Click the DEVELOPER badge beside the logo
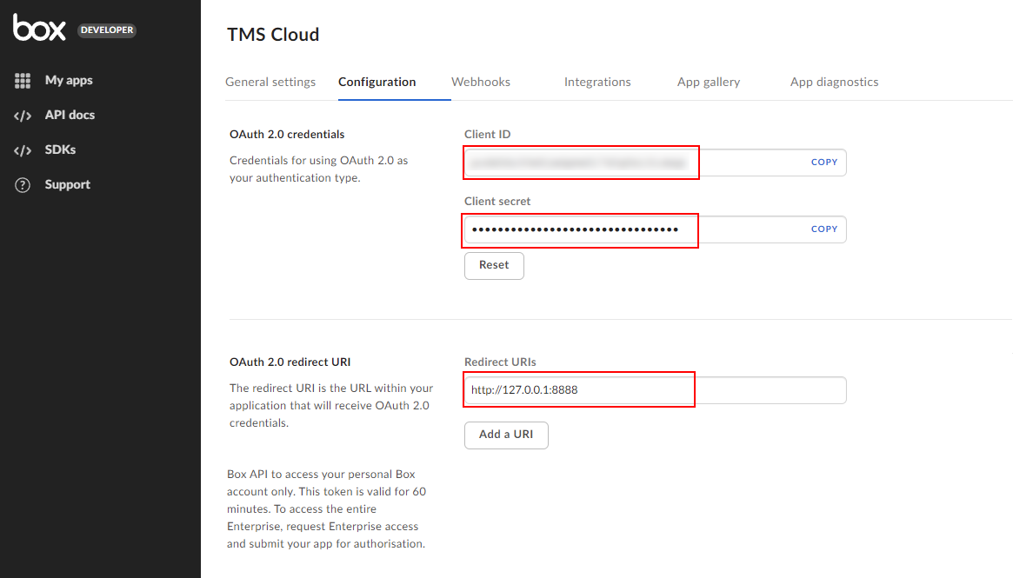The image size is (1013, 578). [x=107, y=30]
